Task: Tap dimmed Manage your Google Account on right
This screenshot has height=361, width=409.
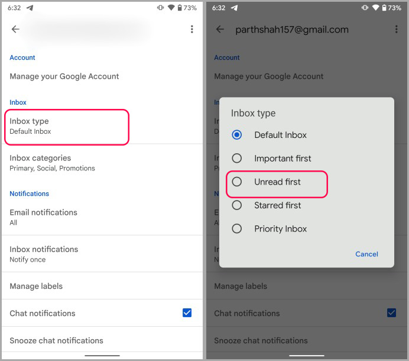Action: pos(269,76)
